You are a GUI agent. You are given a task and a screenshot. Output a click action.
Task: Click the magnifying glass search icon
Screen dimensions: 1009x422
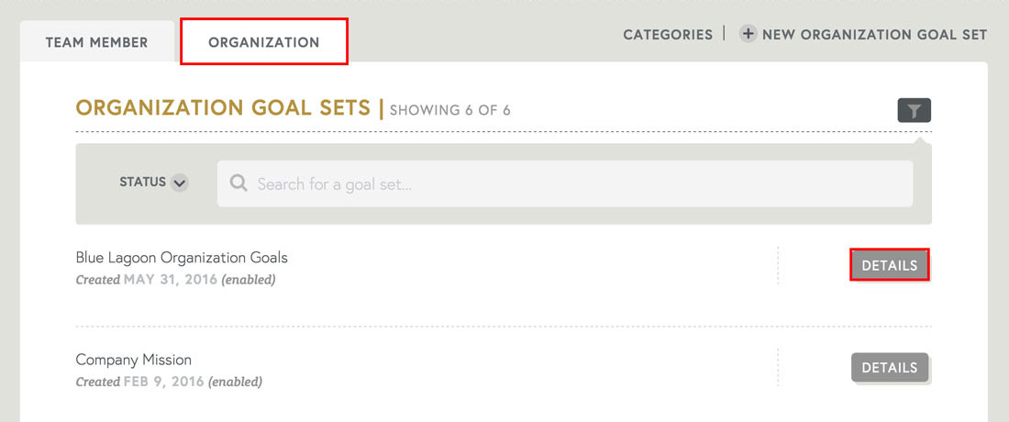click(x=238, y=183)
